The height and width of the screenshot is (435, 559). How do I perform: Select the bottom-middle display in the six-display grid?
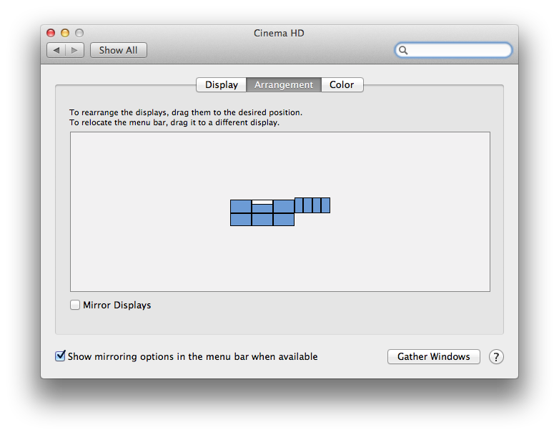click(x=262, y=220)
